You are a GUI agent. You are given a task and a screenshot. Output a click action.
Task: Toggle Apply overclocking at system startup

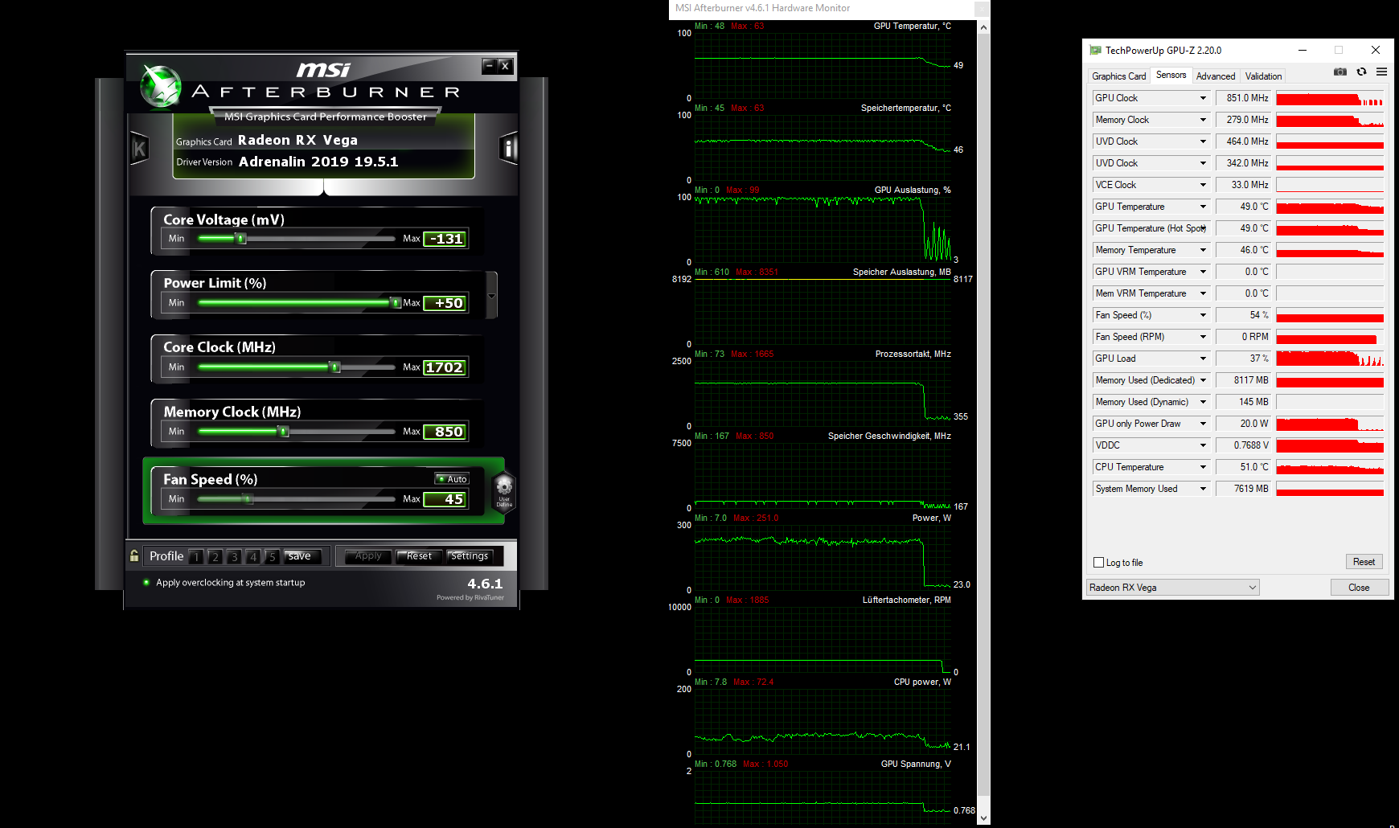point(146,583)
